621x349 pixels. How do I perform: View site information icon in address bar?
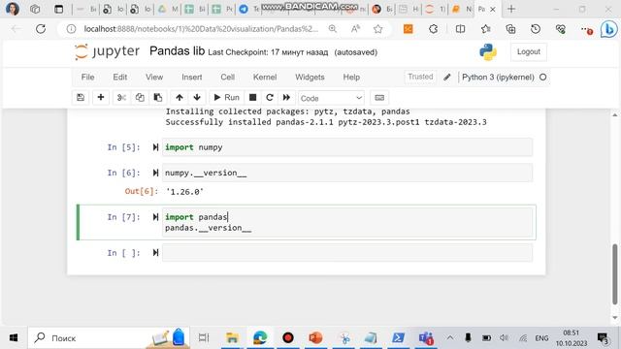pyautogui.click(x=71, y=29)
